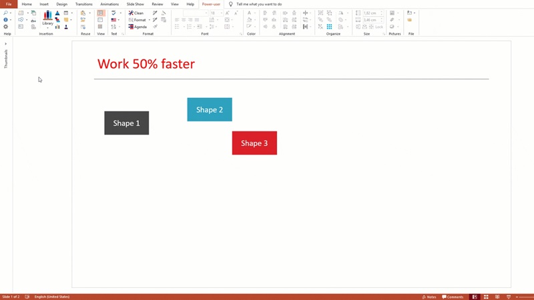
Task: Click the stamp icon in Insertion group
Action: tap(66, 27)
